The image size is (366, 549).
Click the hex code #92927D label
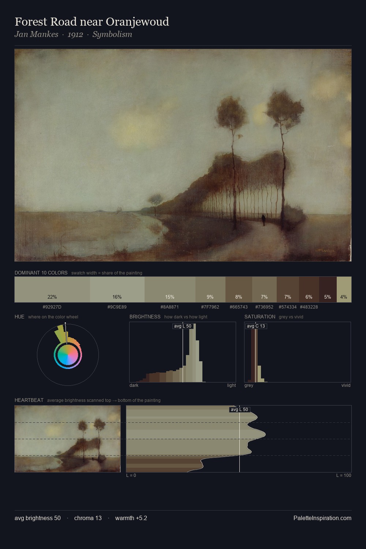(52, 307)
